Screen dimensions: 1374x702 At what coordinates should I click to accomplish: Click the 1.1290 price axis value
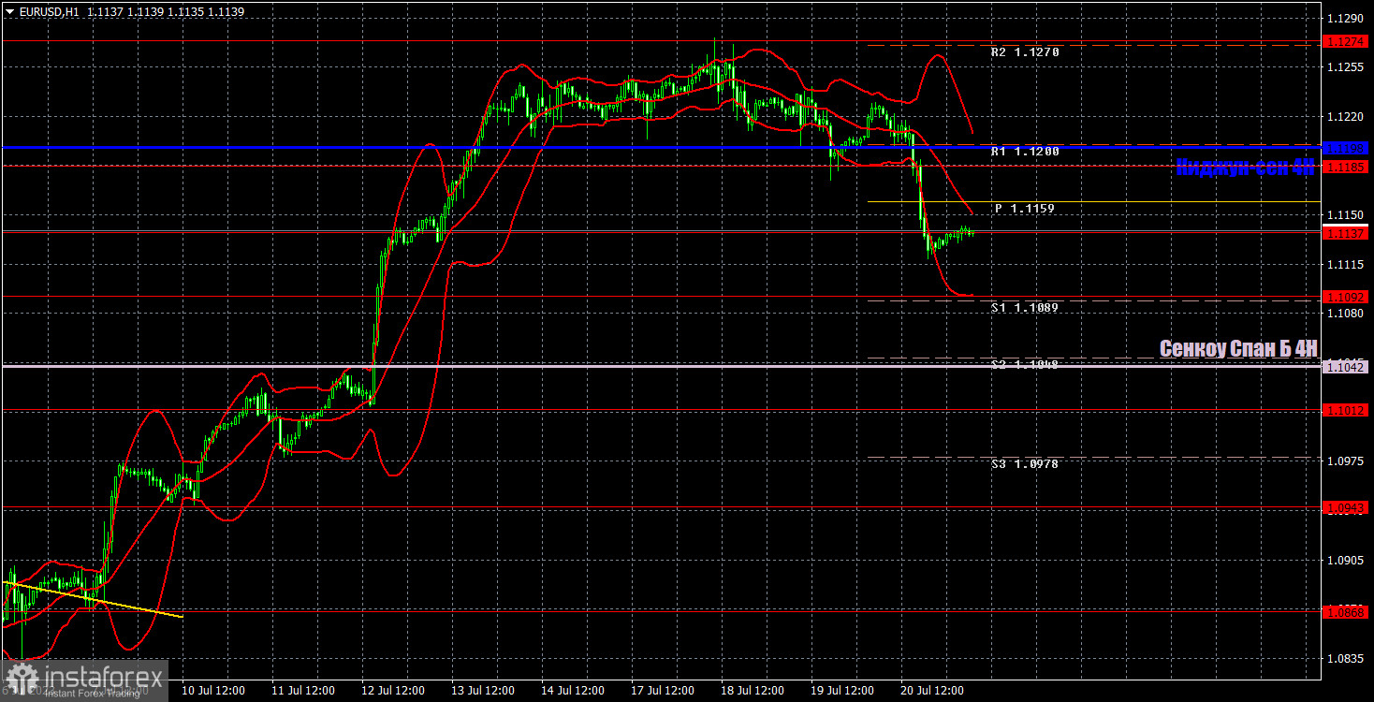(x=1346, y=18)
